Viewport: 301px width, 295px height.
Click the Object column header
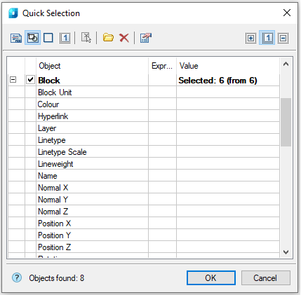click(x=92, y=66)
